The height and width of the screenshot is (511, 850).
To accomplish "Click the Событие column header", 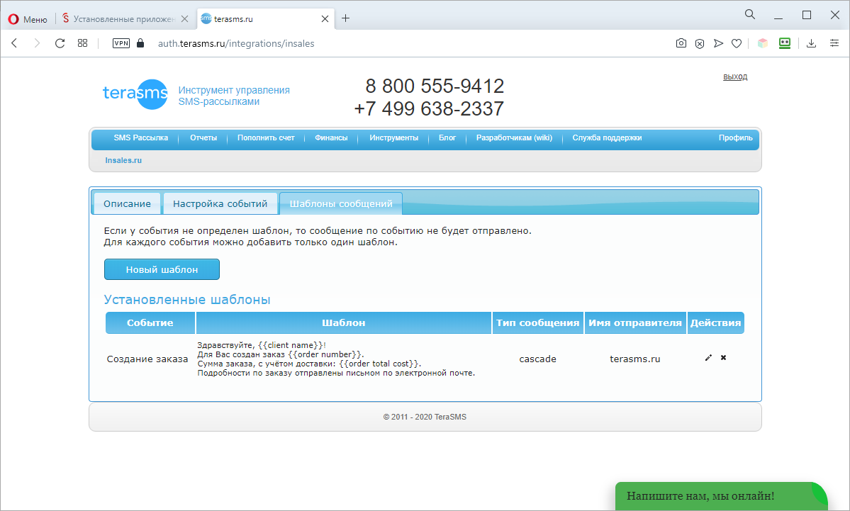I will point(150,322).
